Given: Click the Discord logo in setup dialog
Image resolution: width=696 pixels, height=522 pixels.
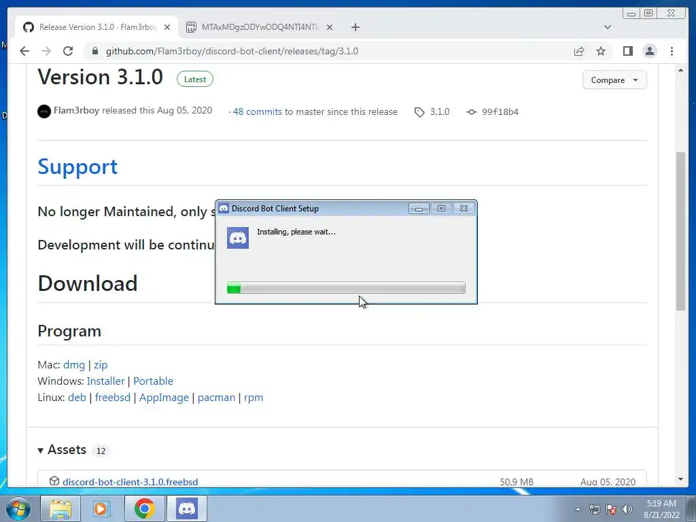Looking at the screenshot, I should tap(237, 238).
